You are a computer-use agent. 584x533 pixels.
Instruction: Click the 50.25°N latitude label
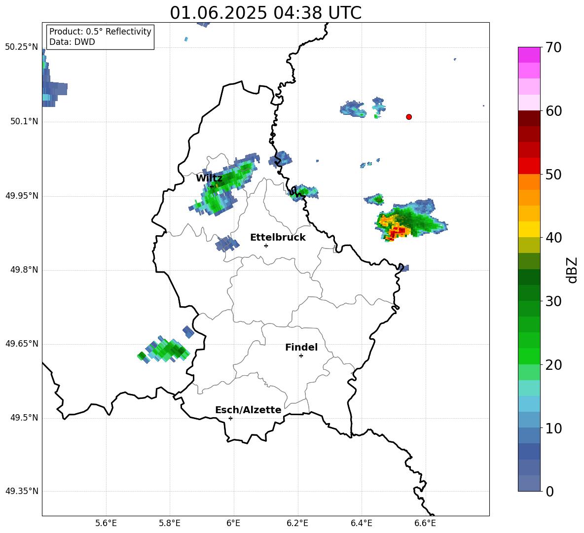coord(22,47)
